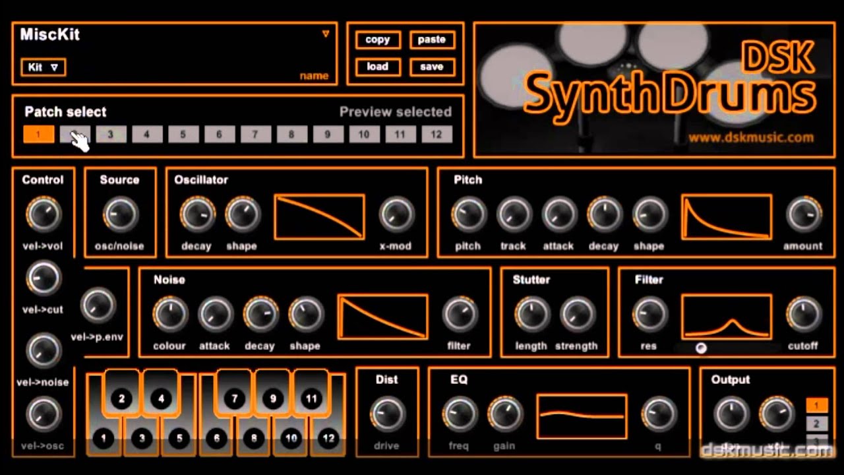Open the www.dskmusic.com link
This screenshot has height=475, width=844.
751,137
